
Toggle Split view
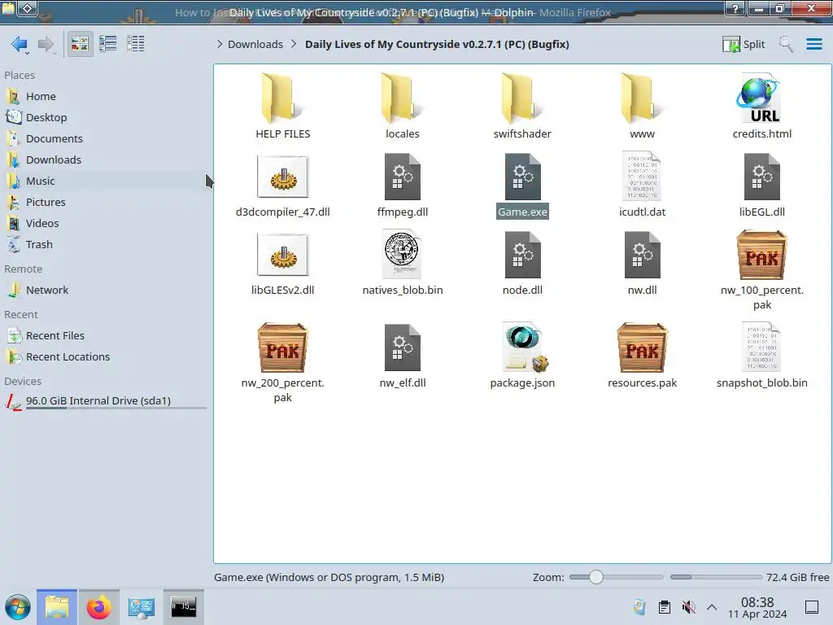pos(744,44)
